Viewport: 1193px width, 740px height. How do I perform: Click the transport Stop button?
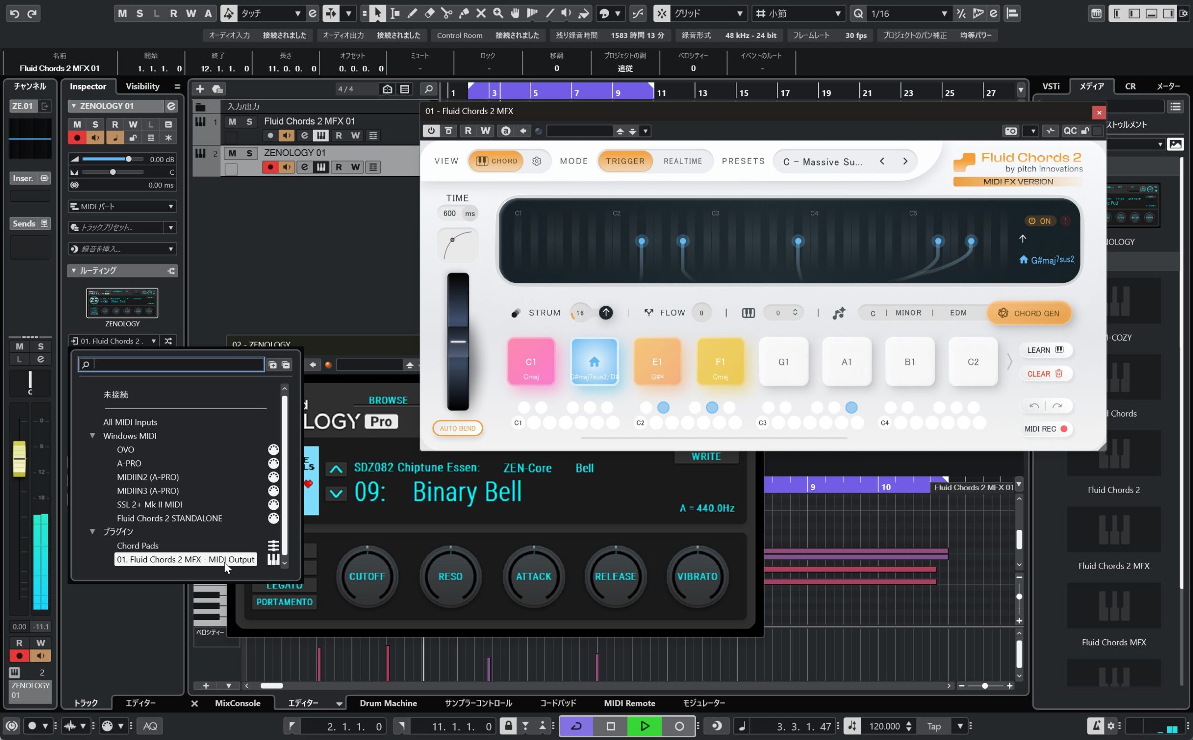pos(610,726)
